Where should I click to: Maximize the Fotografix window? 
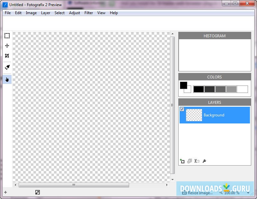click(x=235, y=4)
